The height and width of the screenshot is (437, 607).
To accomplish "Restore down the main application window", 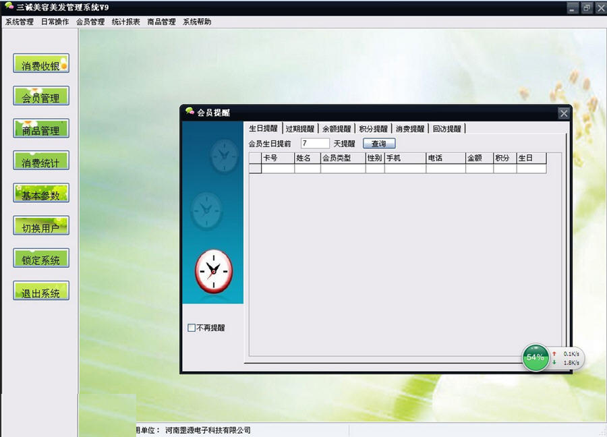I will pos(587,7).
